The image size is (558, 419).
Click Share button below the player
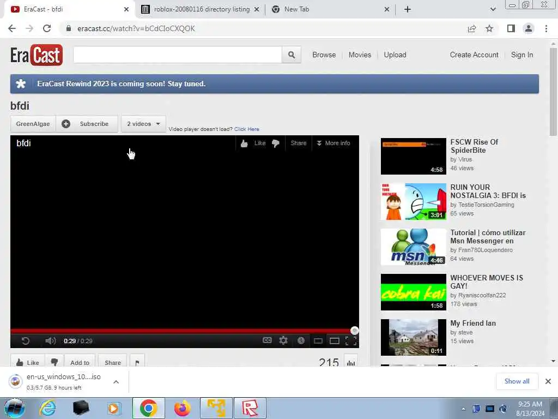[112, 362]
